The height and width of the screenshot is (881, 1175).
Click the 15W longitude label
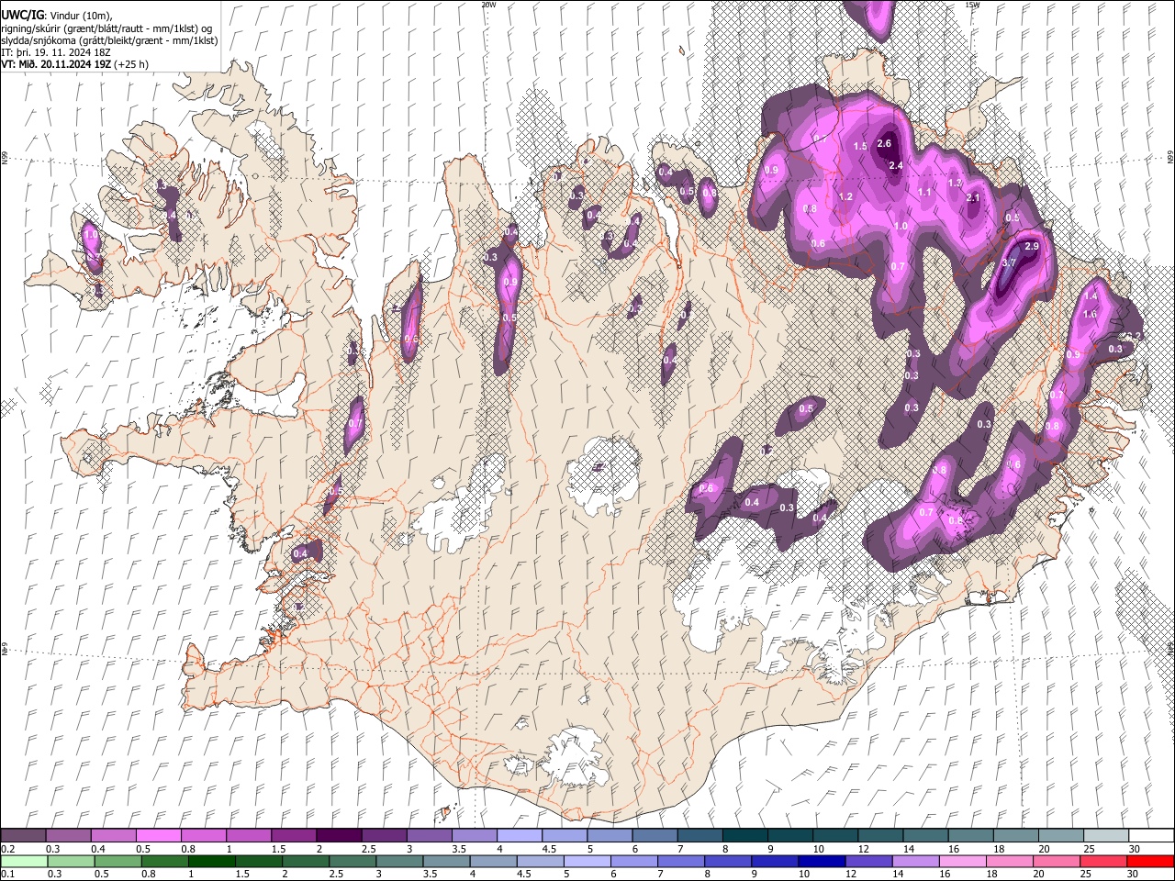click(972, 5)
